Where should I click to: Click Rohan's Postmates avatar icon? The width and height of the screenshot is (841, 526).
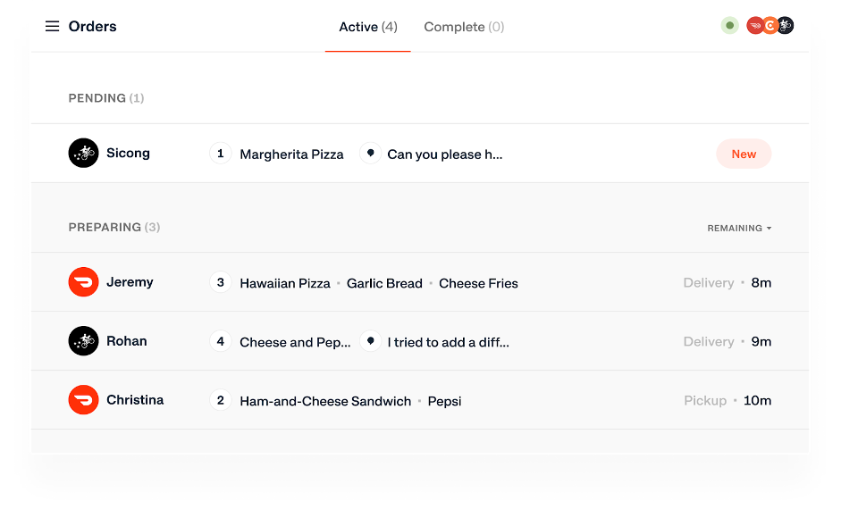[83, 341]
